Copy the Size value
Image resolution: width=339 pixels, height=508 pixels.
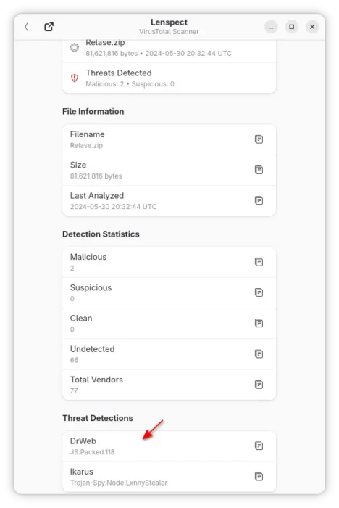coord(259,170)
